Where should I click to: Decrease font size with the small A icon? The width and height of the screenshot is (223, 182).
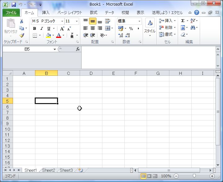(69, 29)
